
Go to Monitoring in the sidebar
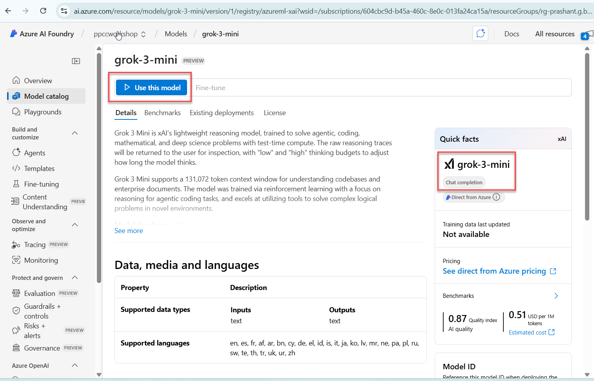(x=41, y=260)
